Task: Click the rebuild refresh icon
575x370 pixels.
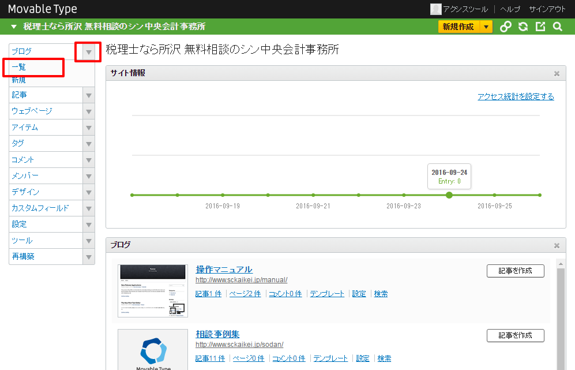Action: click(523, 27)
